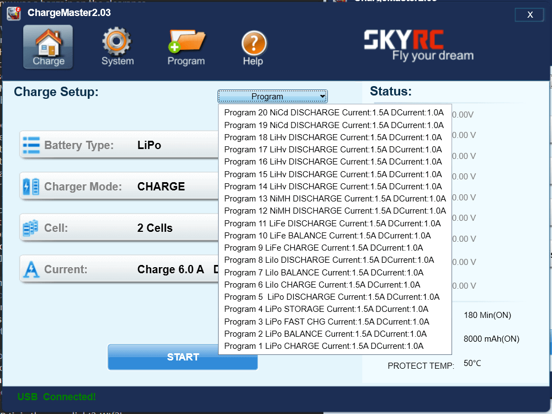Select Program 1 LiPo CHARGE
Screen dimensions: 552x414
[323, 346]
